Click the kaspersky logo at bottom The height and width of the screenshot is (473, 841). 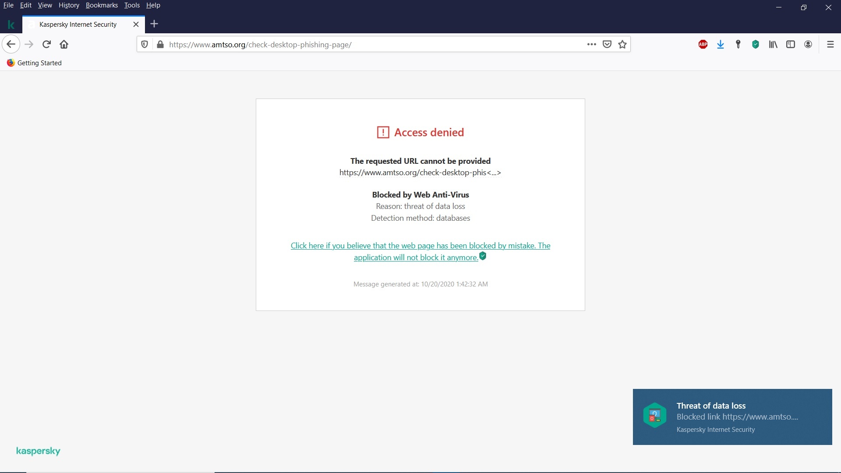[38, 451]
